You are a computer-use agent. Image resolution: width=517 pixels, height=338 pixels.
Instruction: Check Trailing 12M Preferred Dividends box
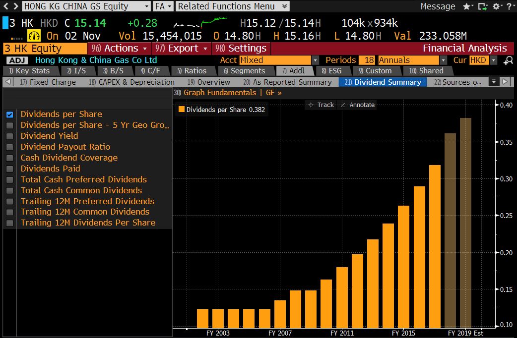9,202
